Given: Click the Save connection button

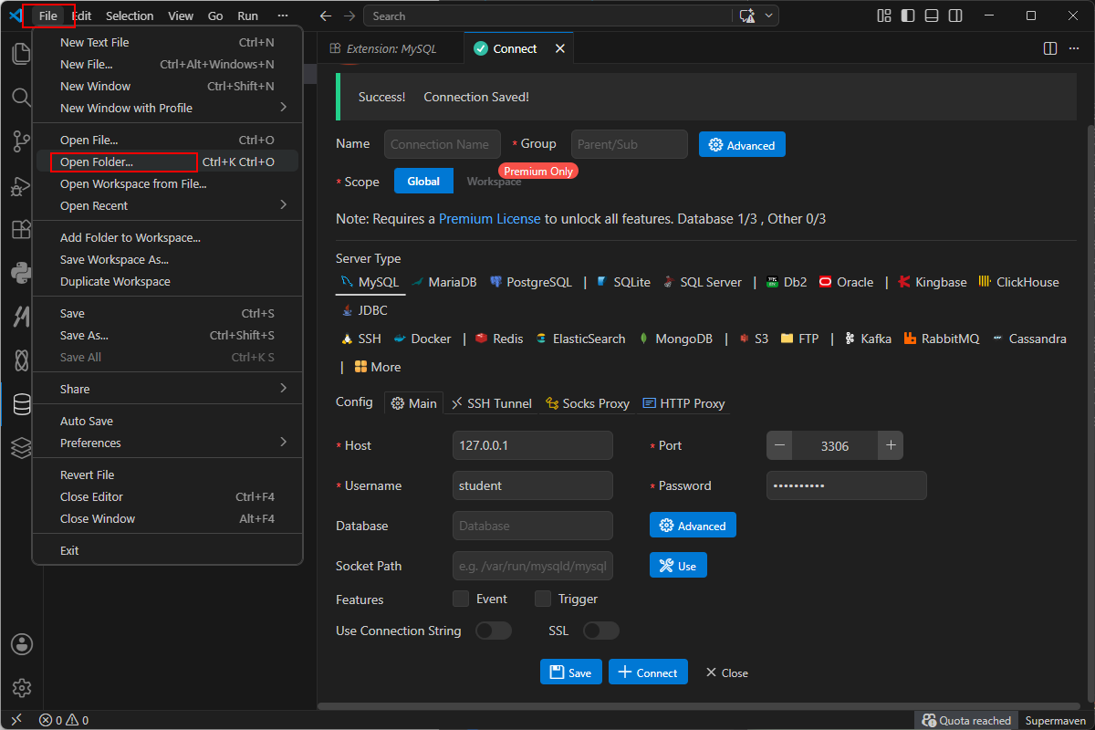Looking at the screenshot, I should coord(571,673).
